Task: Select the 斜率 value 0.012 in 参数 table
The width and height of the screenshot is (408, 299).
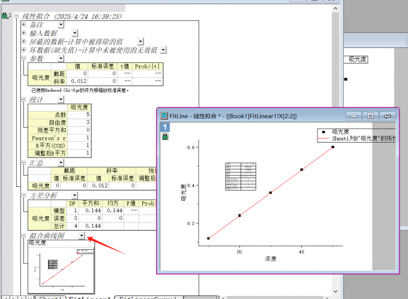Action: pos(77,81)
